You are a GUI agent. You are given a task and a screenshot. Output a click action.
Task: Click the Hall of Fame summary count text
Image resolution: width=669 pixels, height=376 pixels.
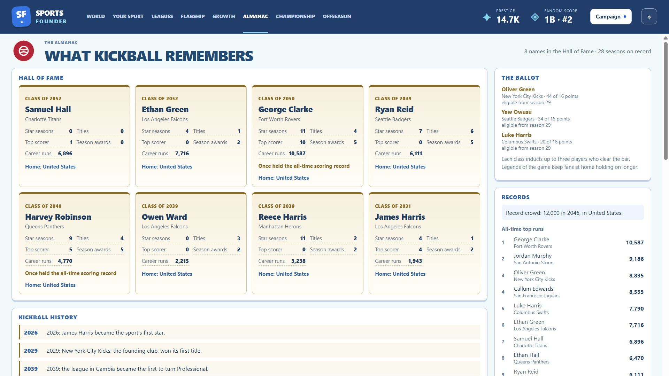pos(587,52)
